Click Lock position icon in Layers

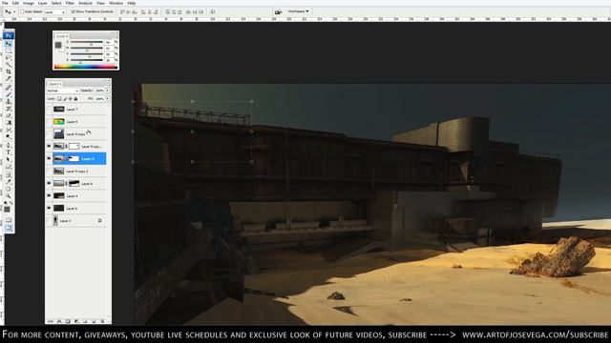[x=70, y=99]
